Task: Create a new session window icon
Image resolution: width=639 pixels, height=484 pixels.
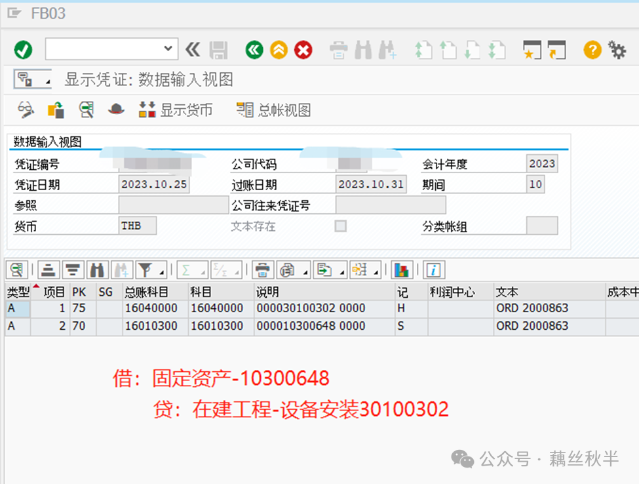Action: (532, 50)
